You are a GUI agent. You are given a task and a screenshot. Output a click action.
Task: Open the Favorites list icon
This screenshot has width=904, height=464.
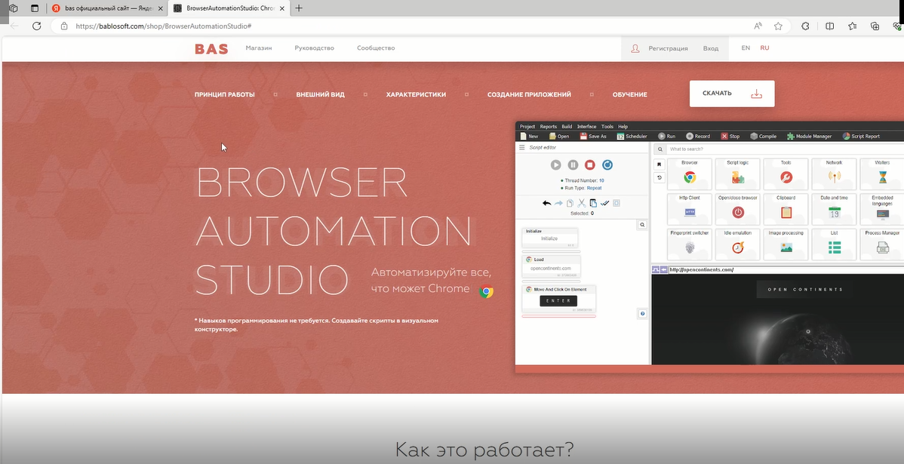point(853,26)
